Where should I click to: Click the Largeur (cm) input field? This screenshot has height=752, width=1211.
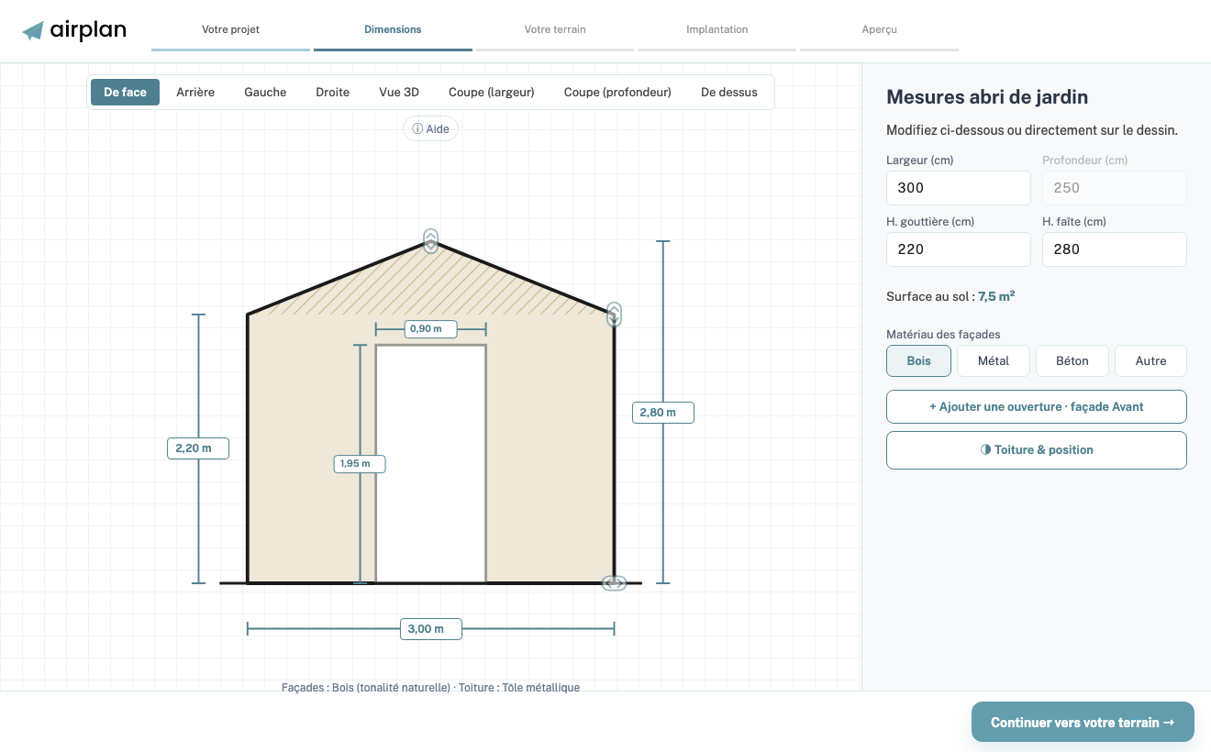pyautogui.click(x=959, y=188)
